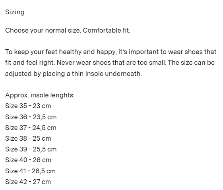Click the Sizing heading
The image size is (223, 190).
(x=15, y=12)
